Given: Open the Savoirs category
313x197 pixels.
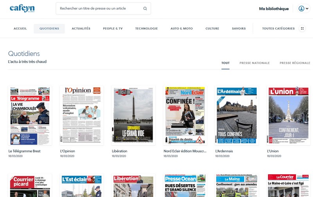Looking at the screenshot, I should [239, 29].
